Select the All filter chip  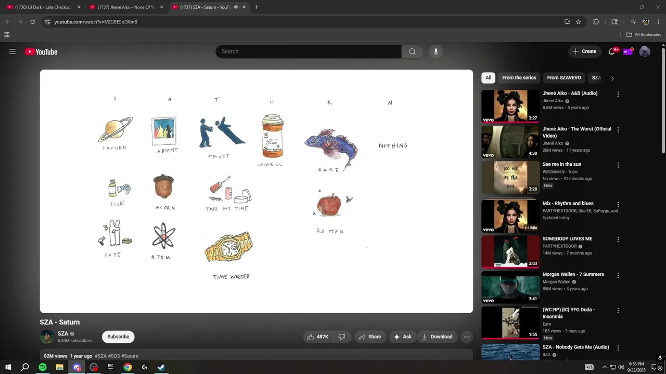488,78
